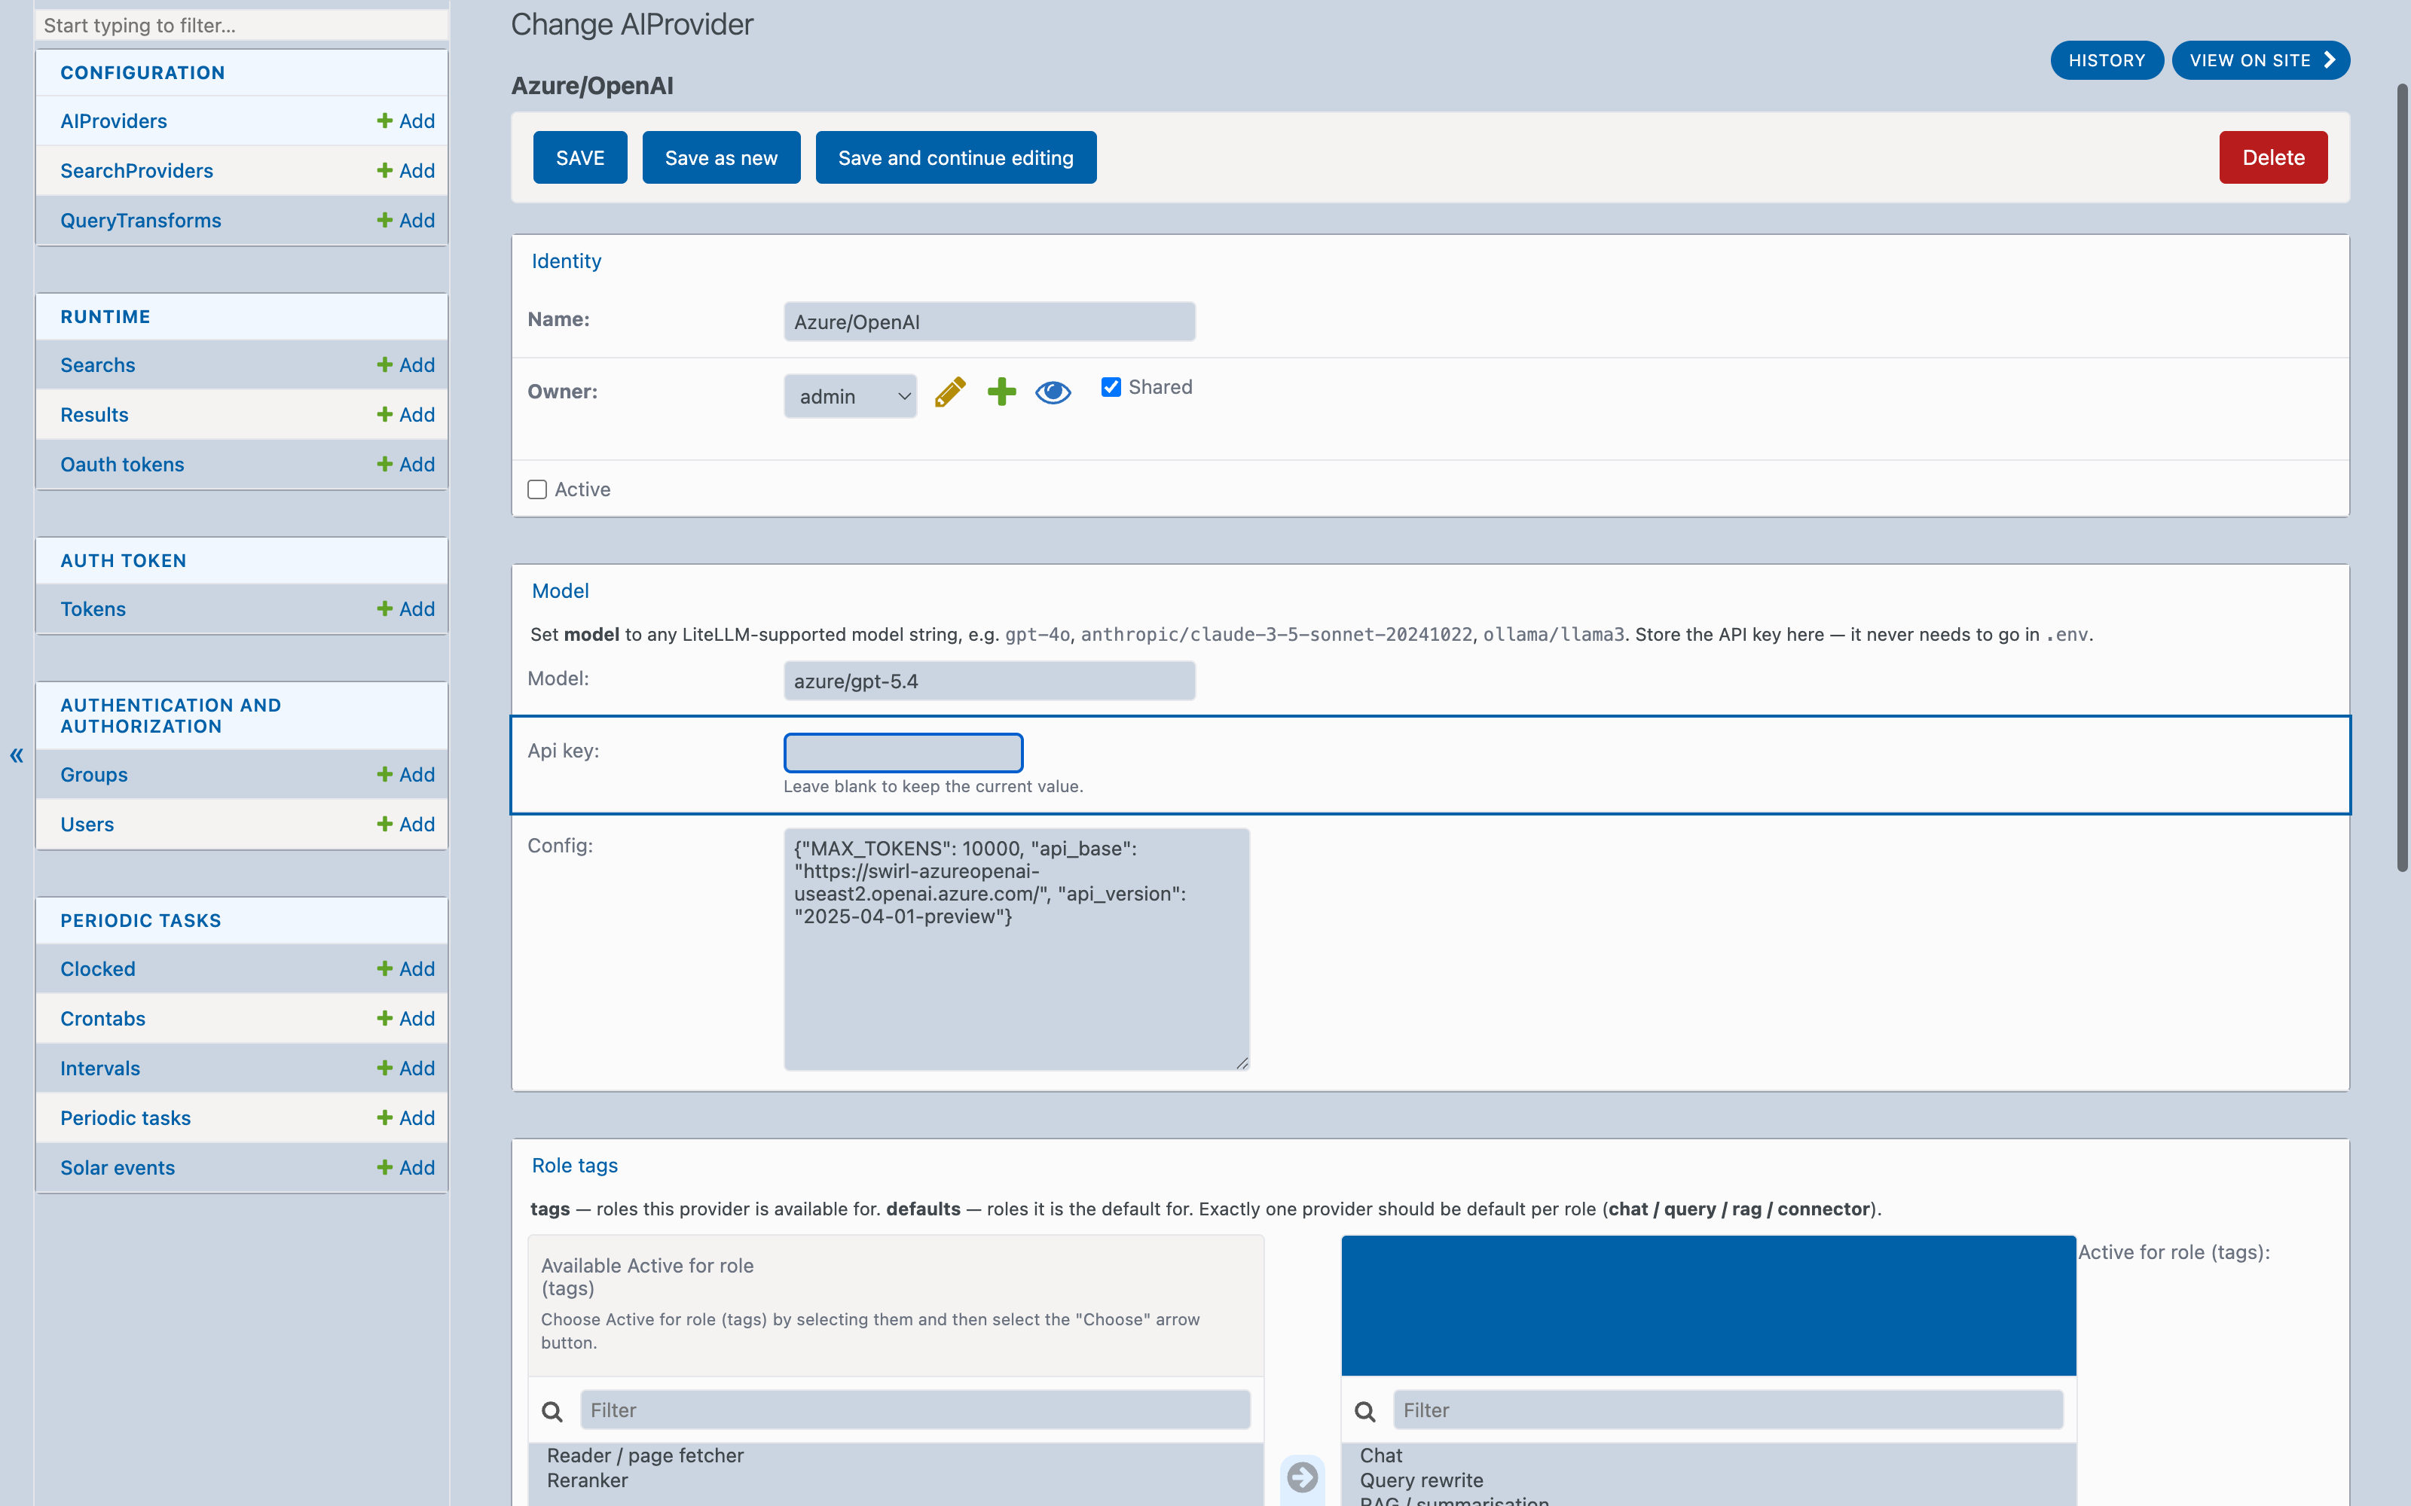Click the sidebar filter text box
This screenshot has height=1506, width=2411.
coord(241,25)
